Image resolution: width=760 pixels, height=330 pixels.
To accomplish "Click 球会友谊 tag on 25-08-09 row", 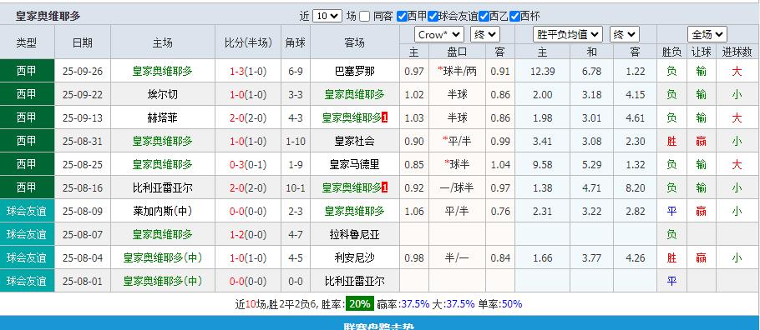I will [27, 211].
